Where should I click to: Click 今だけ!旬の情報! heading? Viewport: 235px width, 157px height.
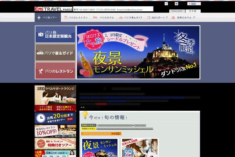point(108,117)
